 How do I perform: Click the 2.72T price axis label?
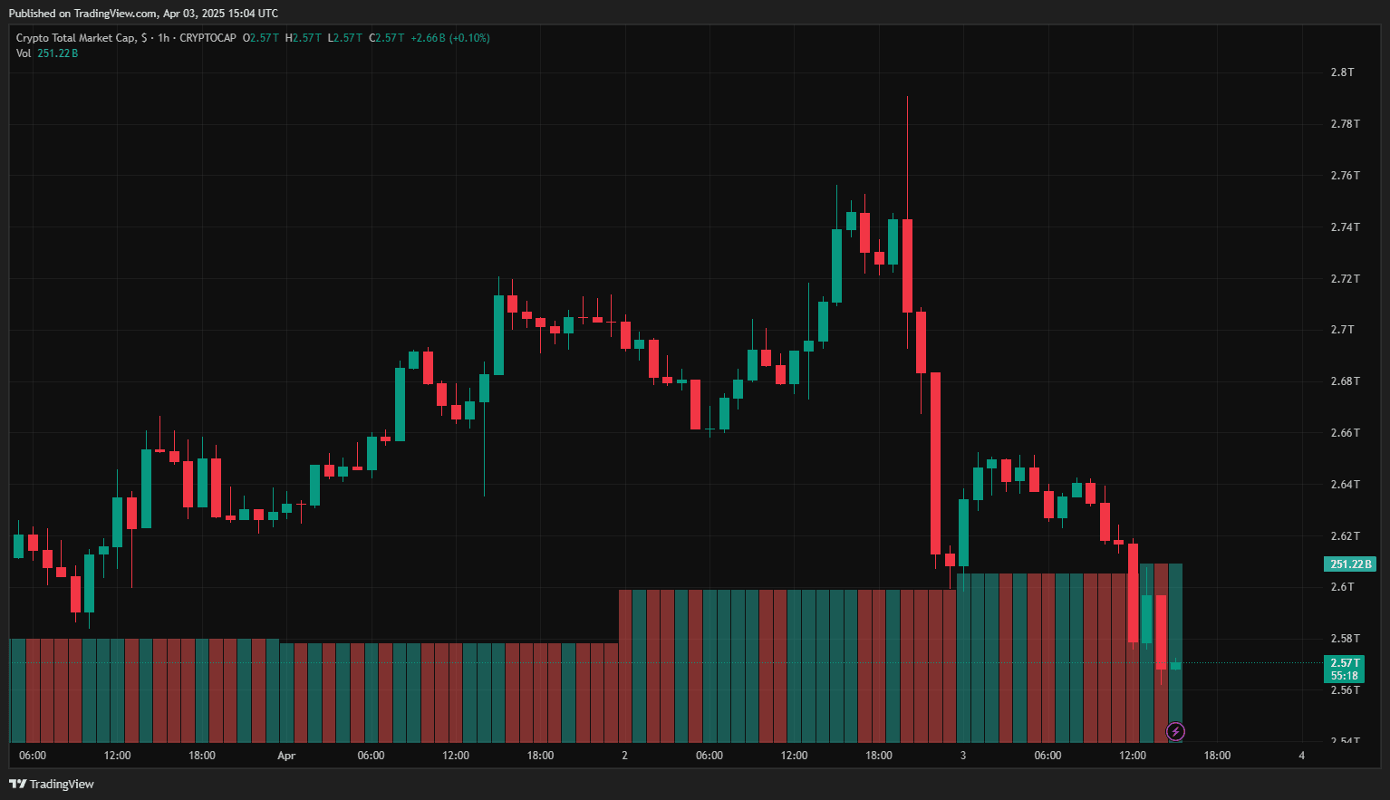point(1345,279)
